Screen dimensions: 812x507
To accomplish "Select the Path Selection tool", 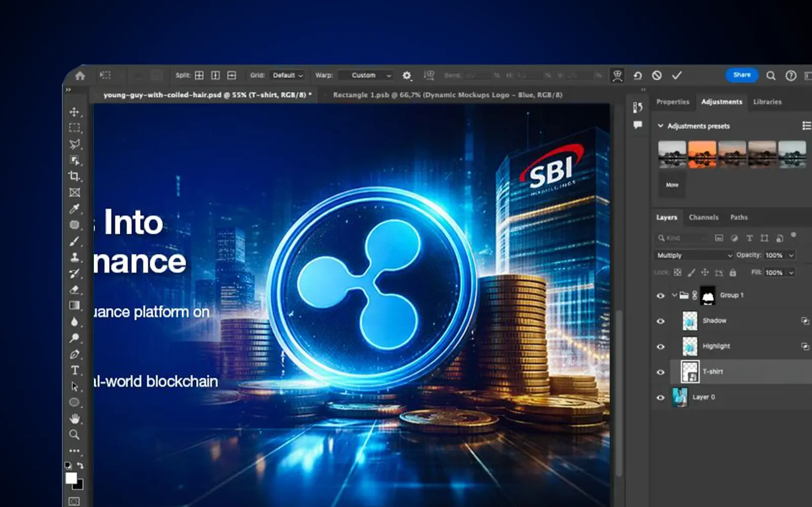I will [75, 386].
